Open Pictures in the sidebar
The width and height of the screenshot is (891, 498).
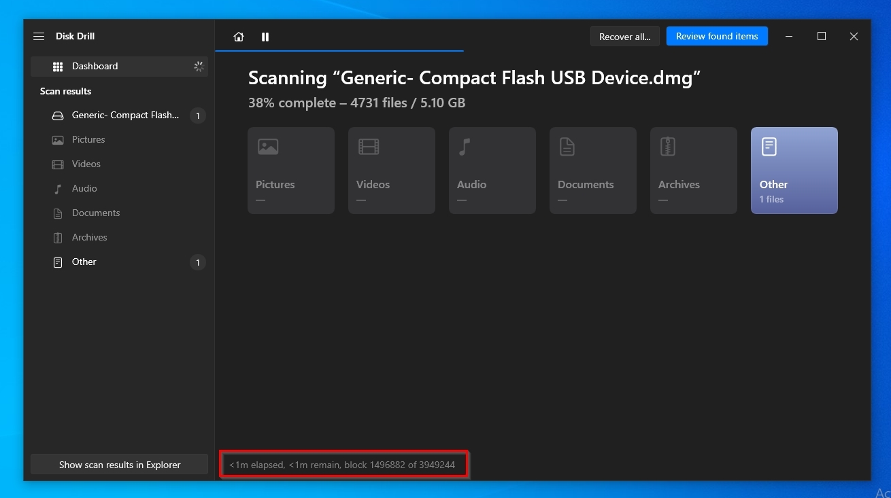tap(119, 140)
